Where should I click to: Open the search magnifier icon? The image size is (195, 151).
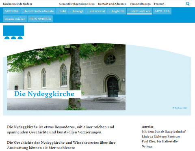[x=188, y=4]
